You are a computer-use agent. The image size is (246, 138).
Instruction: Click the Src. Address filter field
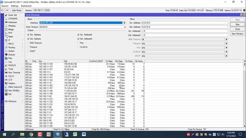[x=184, y=23]
